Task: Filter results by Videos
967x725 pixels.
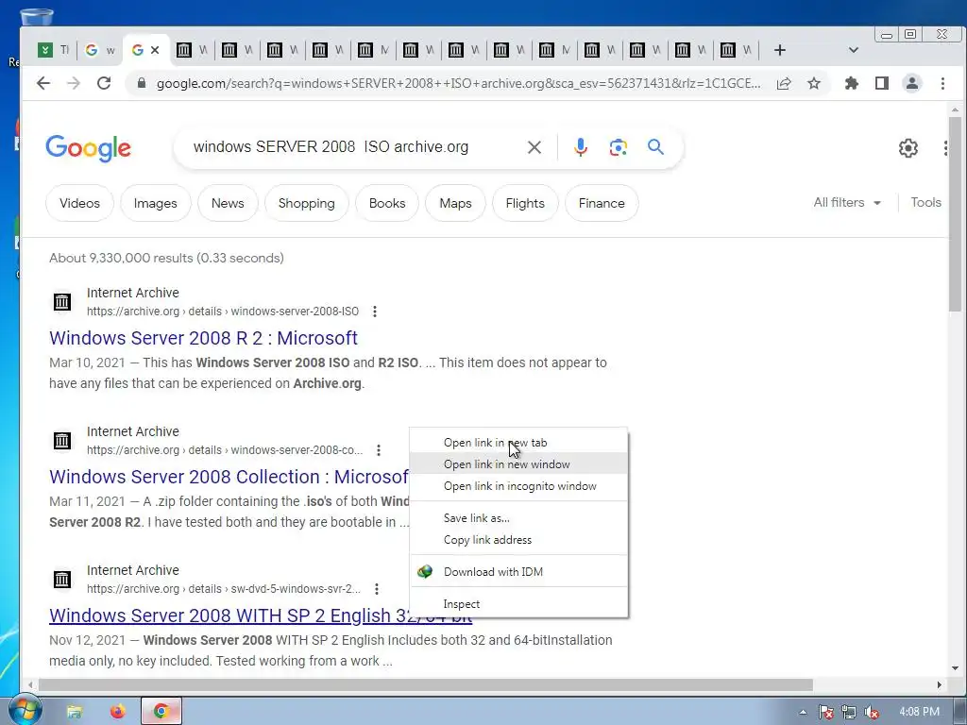Action: (x=79, y=203)
